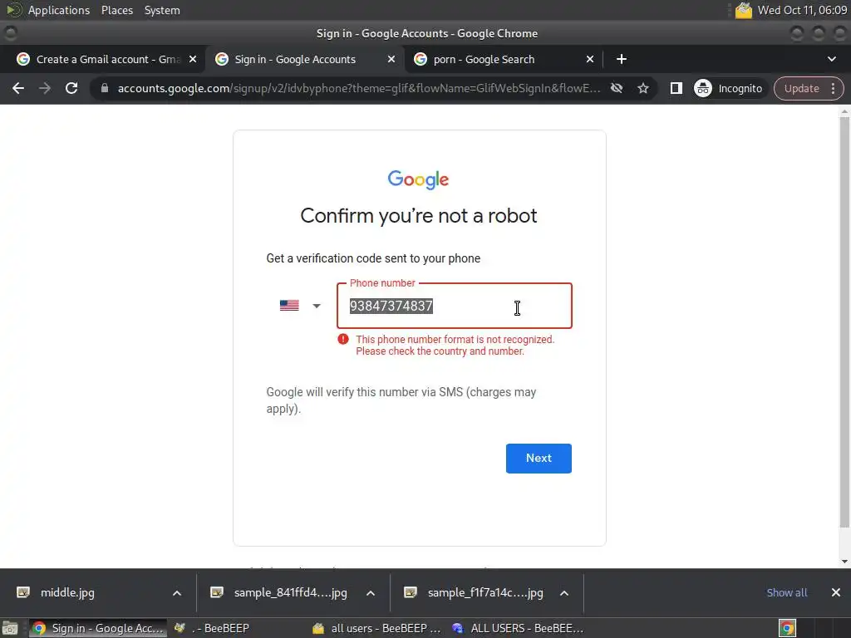Switch to 'ALL USERS - BeeBEE' taskbar window
851x638 pixels.
coord(518,628)
